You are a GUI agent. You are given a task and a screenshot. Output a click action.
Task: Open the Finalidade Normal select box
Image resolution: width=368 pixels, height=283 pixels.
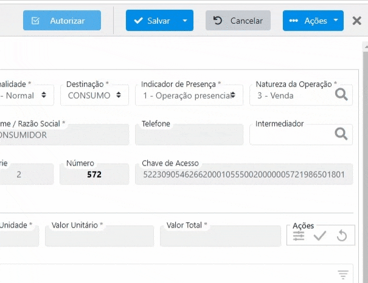tap(26, 96)
